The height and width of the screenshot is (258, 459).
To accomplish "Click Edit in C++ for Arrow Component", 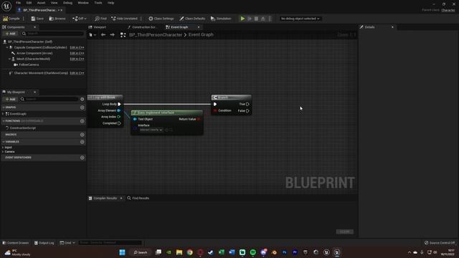I will [77, 53].
